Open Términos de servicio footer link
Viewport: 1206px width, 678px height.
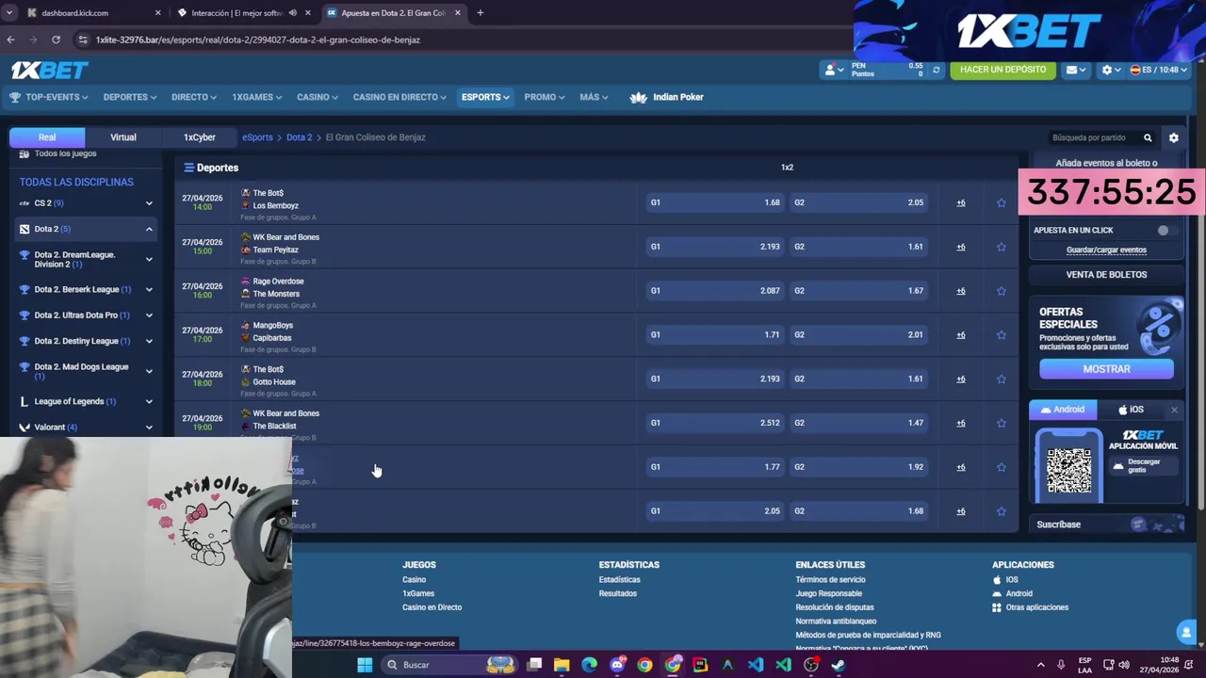[x=830, y=580]
